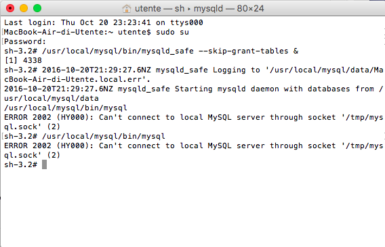Minimize the Terminal using the yellow button
385x247 pixels.
(x=24, y=8)
